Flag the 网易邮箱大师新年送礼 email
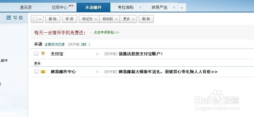Image resolution: width=254 pixels, height=117 pixels. click(98, 72)
